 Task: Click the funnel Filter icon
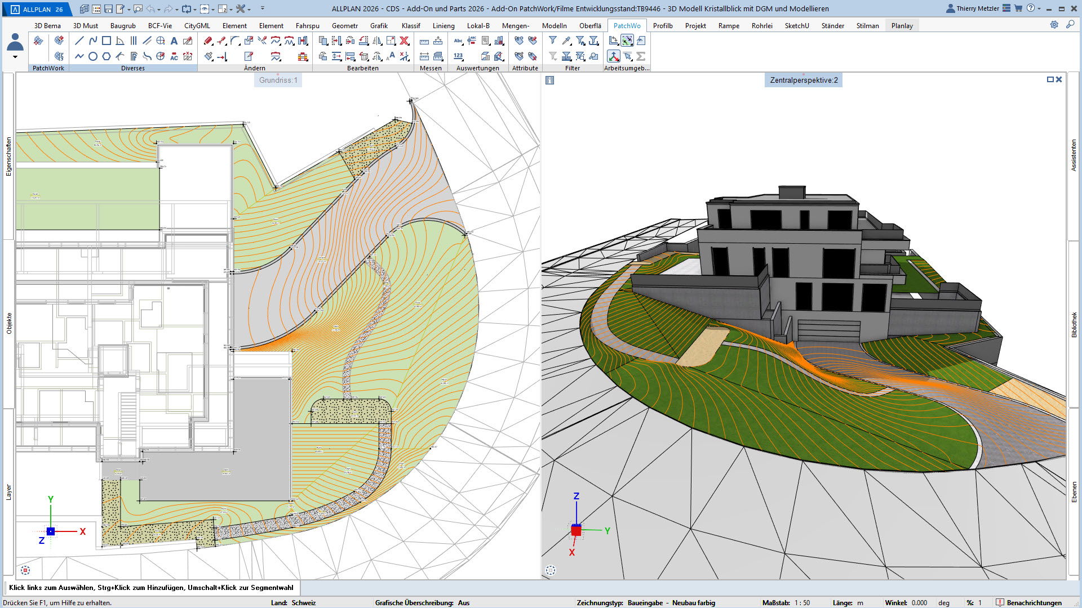pos(553,41)
